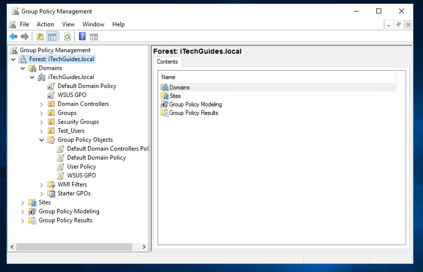
Task: Click the Domains icon in Contents list
Action: tap(165, 88)
